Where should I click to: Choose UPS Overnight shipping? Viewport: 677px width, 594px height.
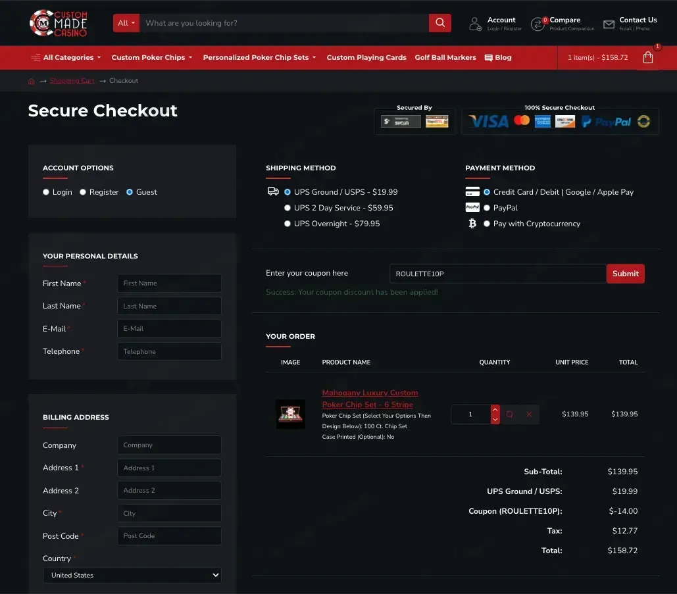[x=287, y=224]
